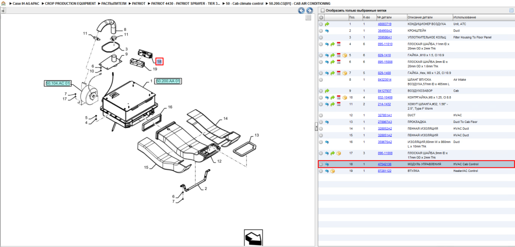Click the package box icon in row 17
The height and width of the screenshot is (247, 515).
[339, 153]
